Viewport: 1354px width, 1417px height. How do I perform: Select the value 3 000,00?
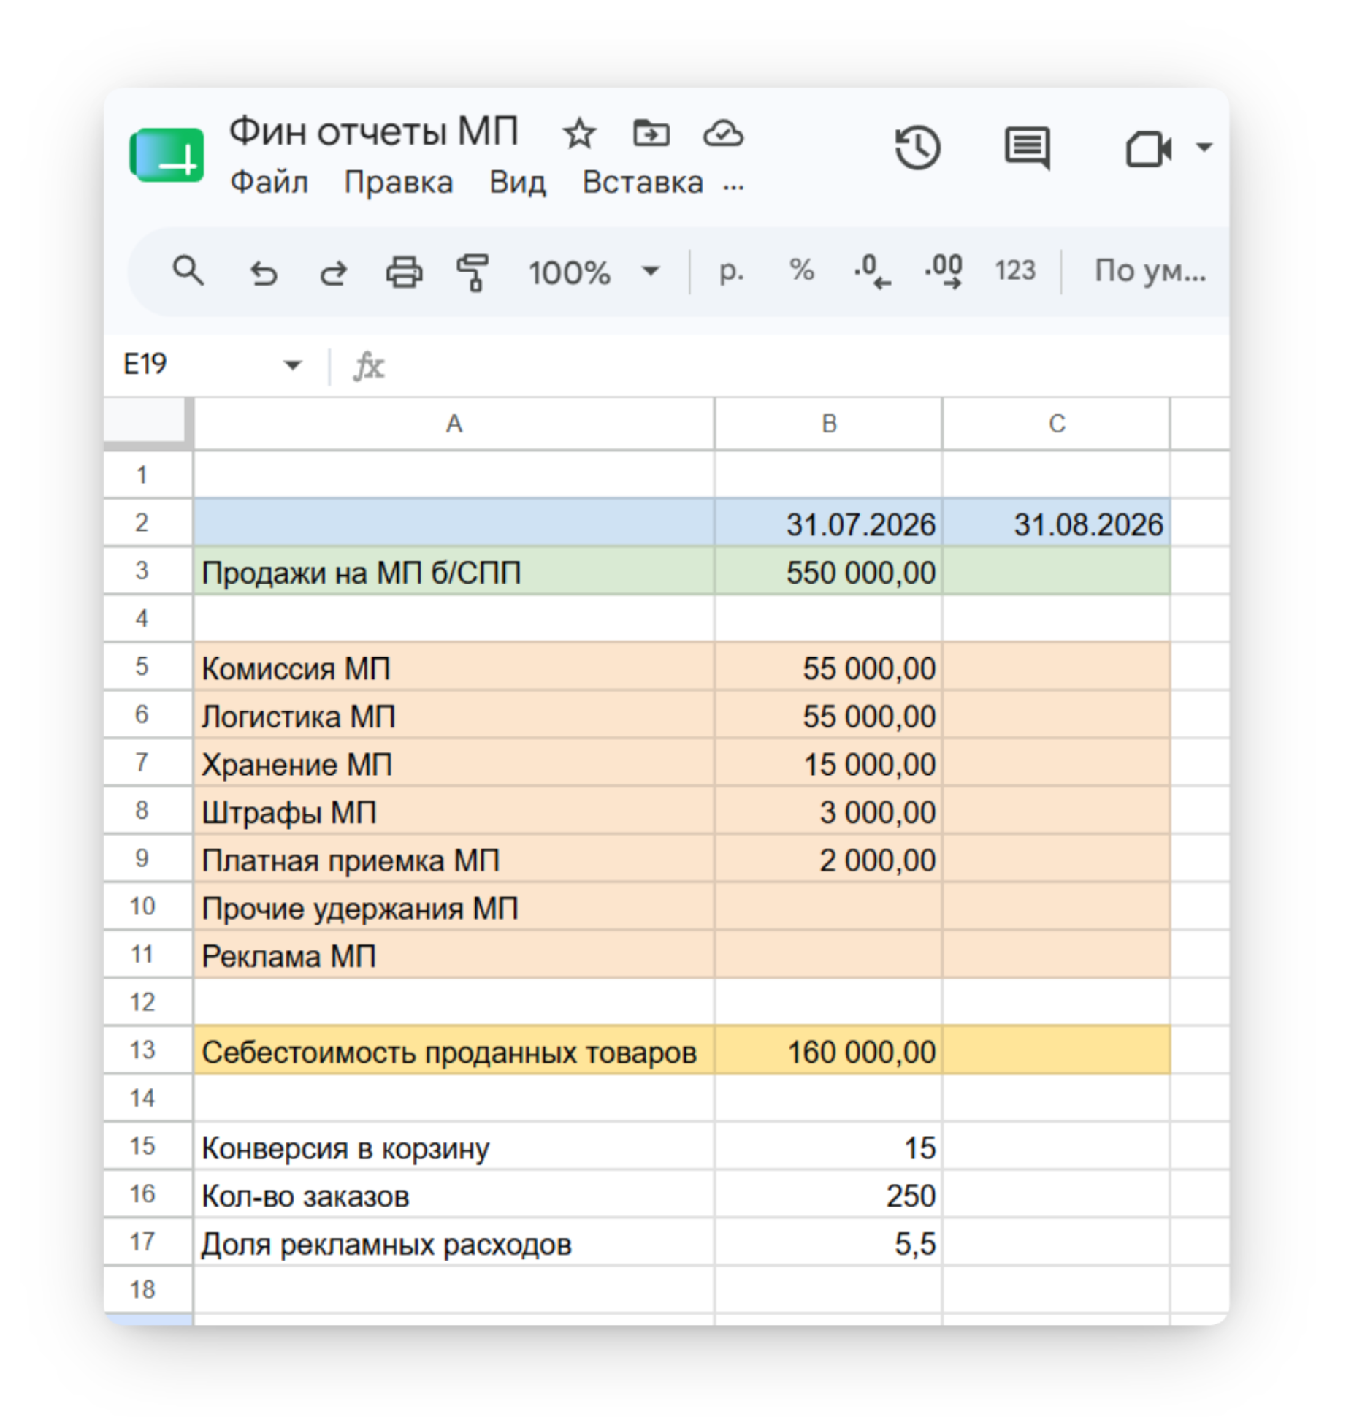[828, 810]
